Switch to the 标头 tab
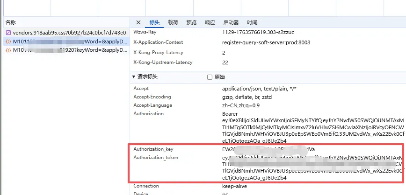406x195 pixels. [154, 22]
